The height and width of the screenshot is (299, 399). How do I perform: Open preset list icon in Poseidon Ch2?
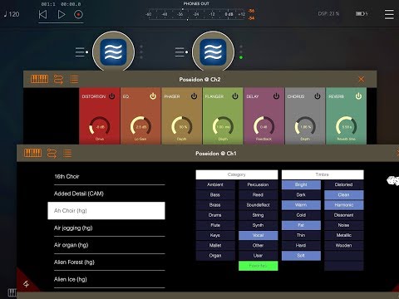coord(74,79)
